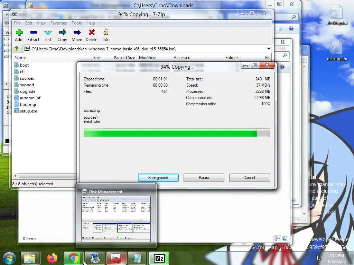Select the boot folder
Viewport: 354px width, 265px height.
point(21,65)
